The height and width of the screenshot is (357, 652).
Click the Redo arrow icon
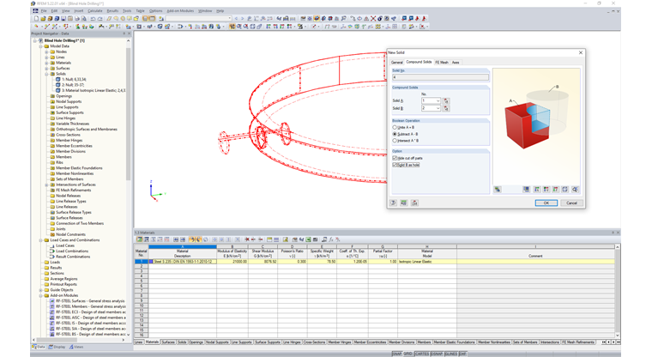coord(100,19)
